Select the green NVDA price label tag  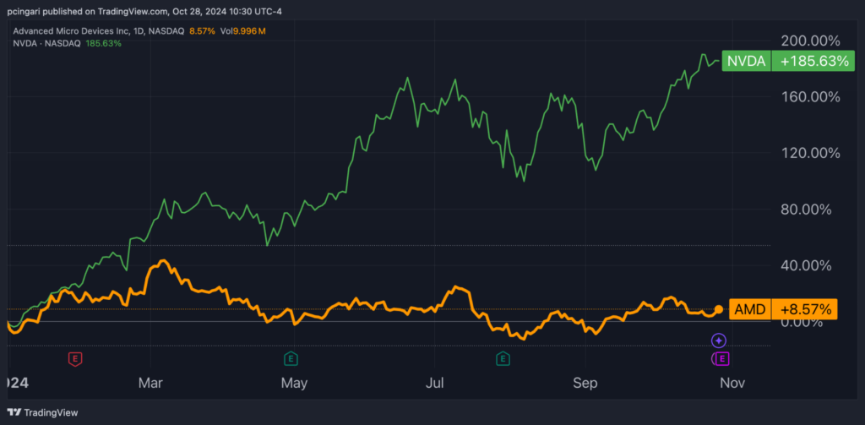746,62
